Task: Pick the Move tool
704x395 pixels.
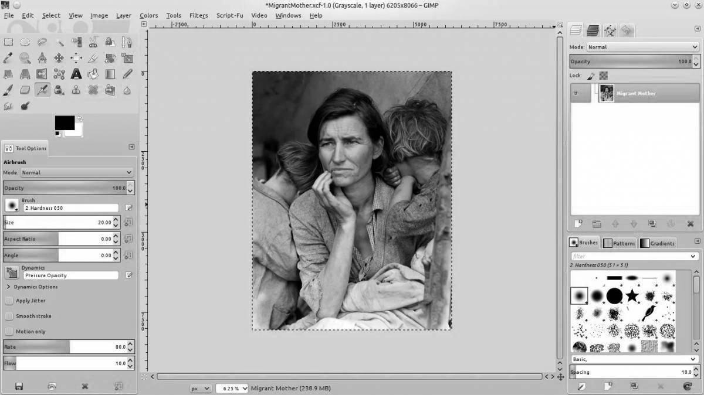Action: pos(59,57)
